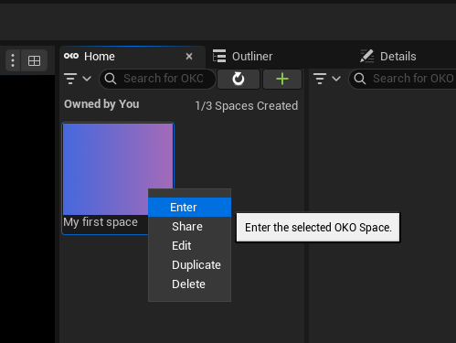Close the Home tab

(x=189, y=56)
